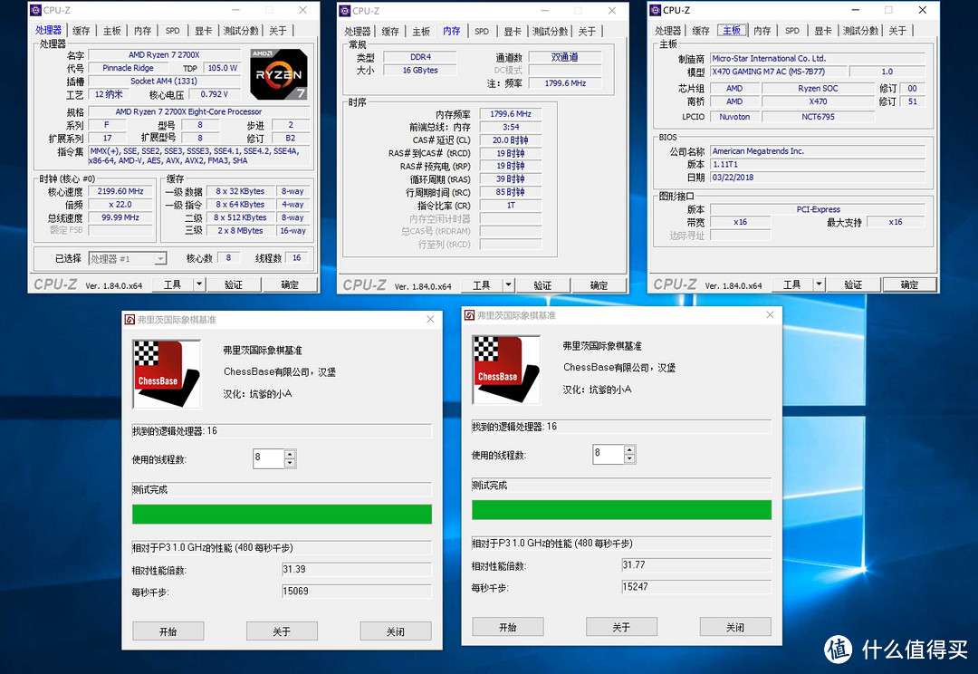Click the CPU-Z icon in the left window's title bar
This screenshot has height=674, width=978.
point(35,10)
